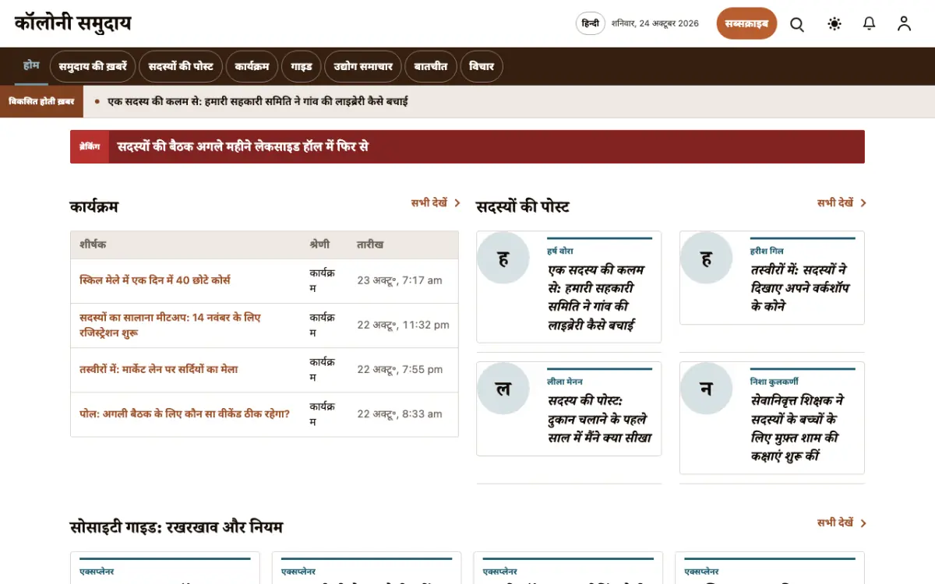Open सदस्यों की पोस्ट nav tab
935x584 pixels.
point(181,66)
